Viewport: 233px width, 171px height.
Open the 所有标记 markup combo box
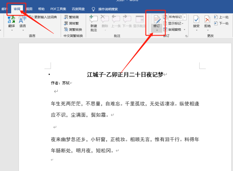[x=177, y=17]
